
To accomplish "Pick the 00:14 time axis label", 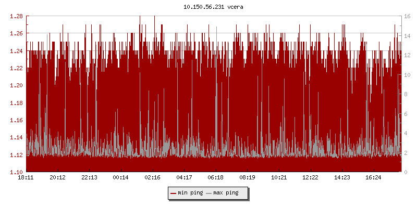I will tap(121, 177).
